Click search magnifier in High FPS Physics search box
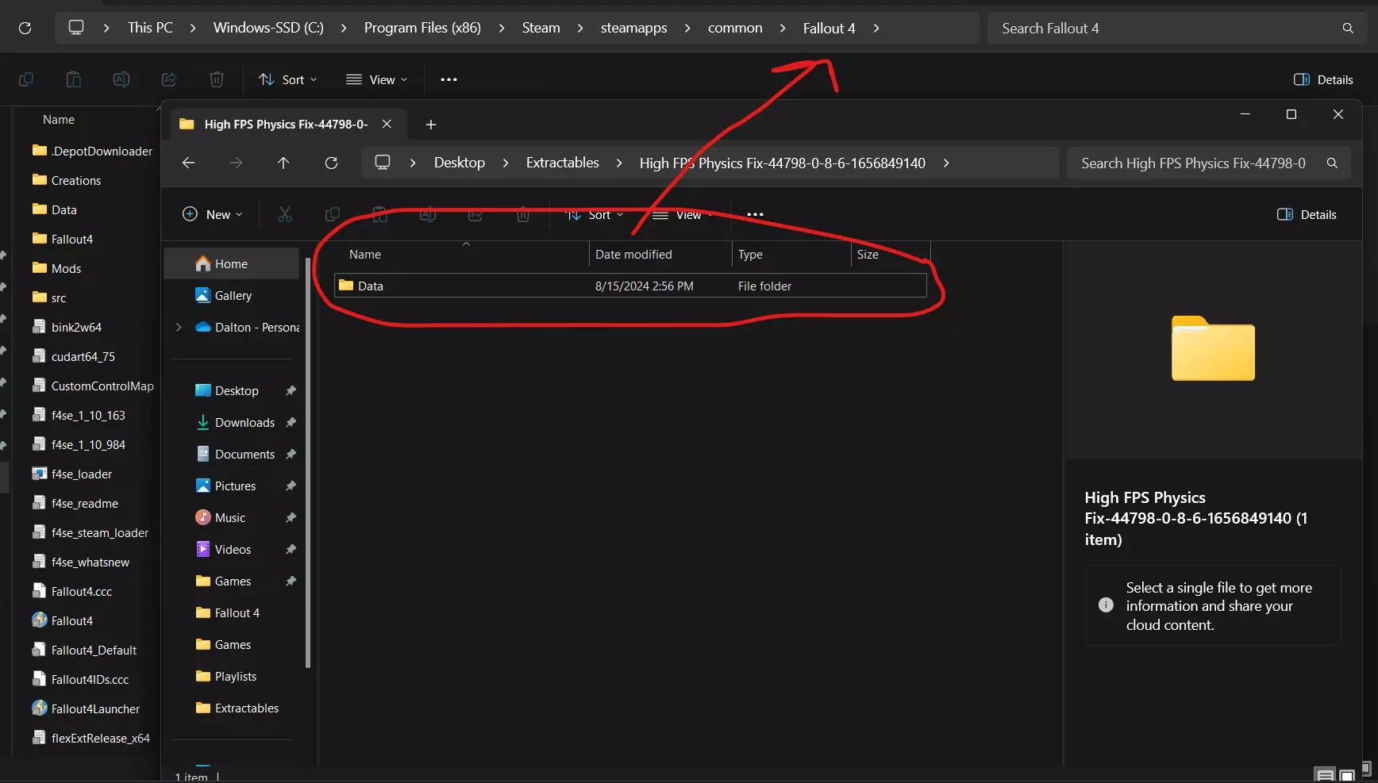 coord(1332,163)
